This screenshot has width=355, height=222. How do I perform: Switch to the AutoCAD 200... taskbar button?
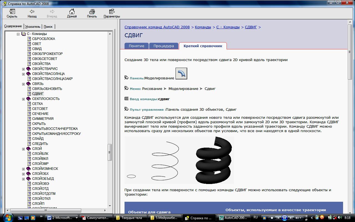click(234, 218)
